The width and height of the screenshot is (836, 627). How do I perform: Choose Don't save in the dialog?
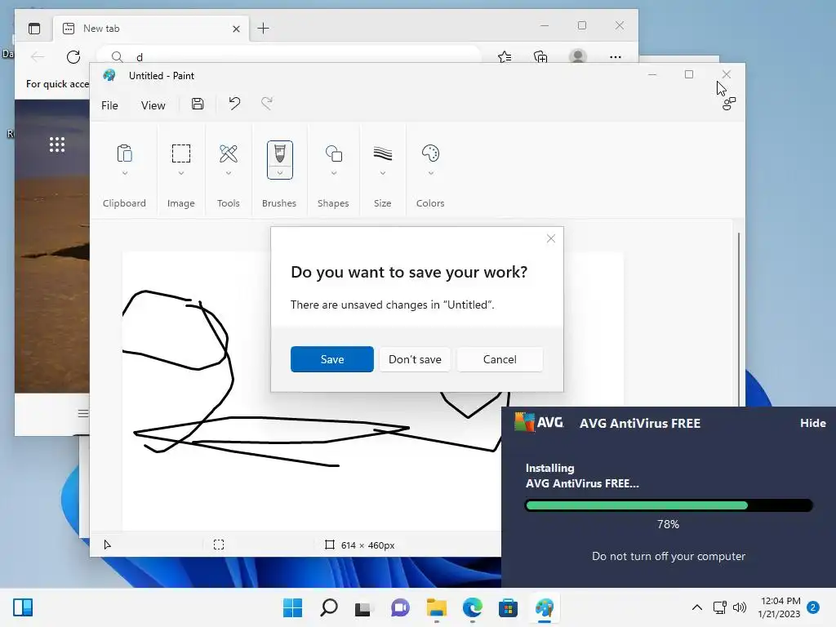tap(415, 359)
